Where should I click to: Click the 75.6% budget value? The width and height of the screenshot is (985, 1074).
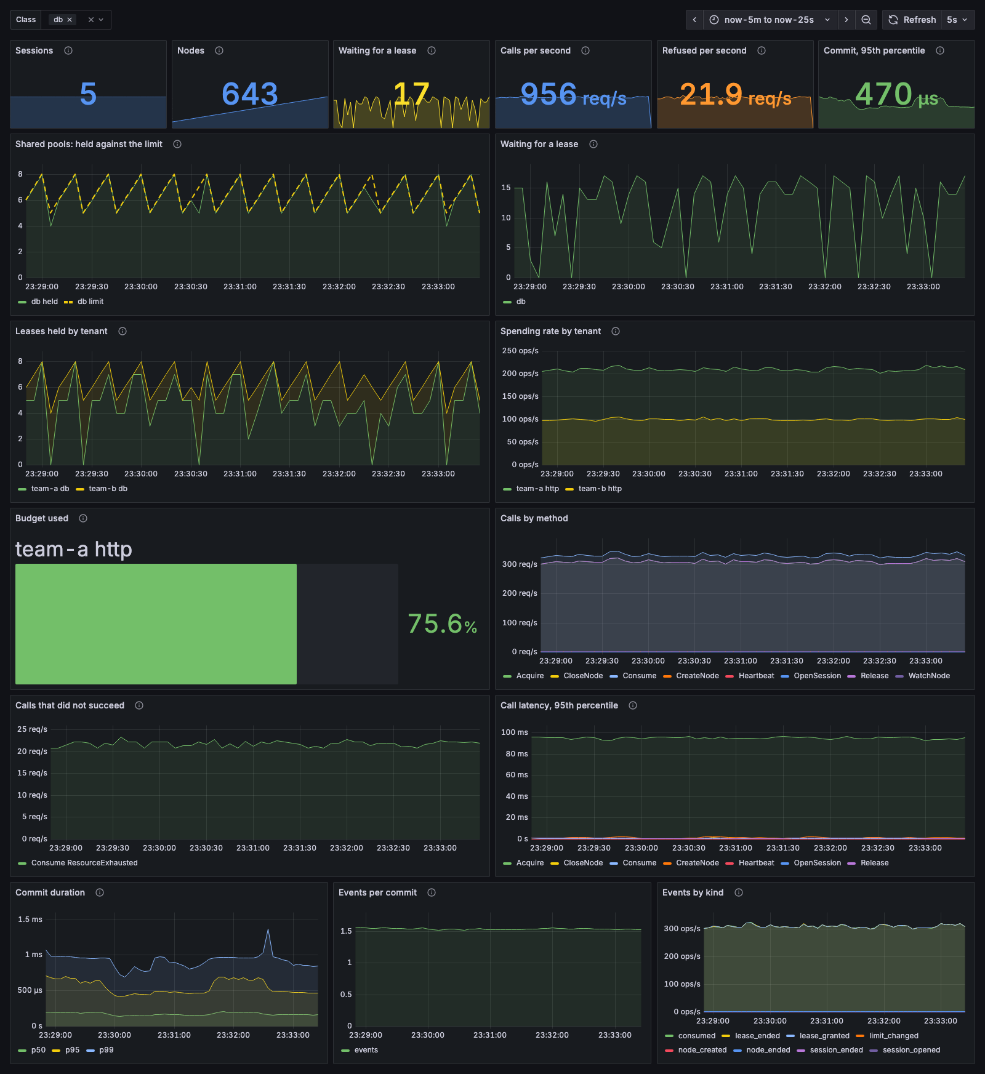(x=443, y=624)
